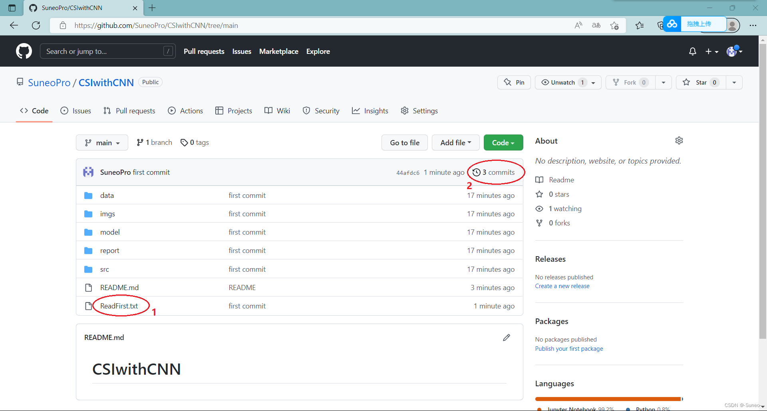The width and height of the screenshot is (767, 411).
Task: Close the SuneoPro/CSIwithCNN tab
Action: pos(135,8)
